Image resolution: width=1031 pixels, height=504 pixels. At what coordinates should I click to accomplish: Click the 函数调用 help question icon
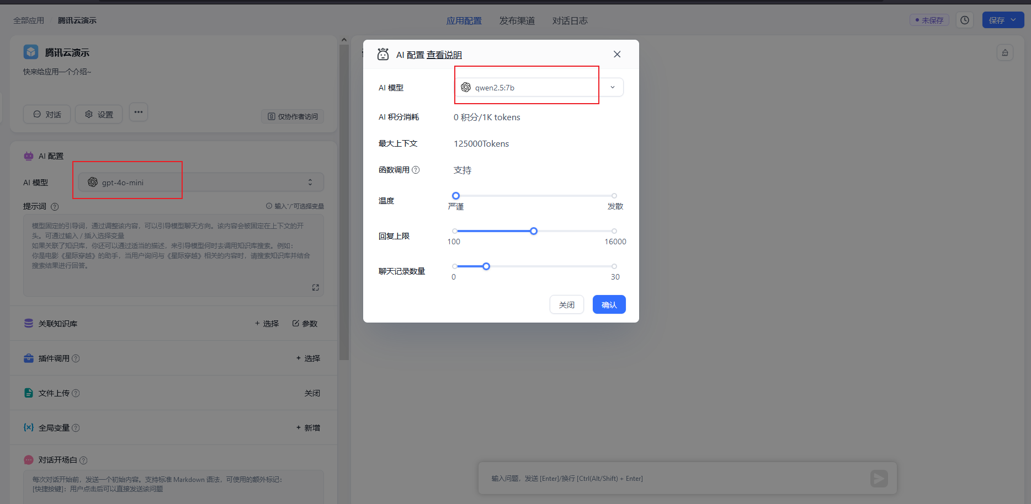click(x=416, y=170)
